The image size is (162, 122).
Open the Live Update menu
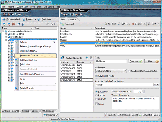click(49, 7)
